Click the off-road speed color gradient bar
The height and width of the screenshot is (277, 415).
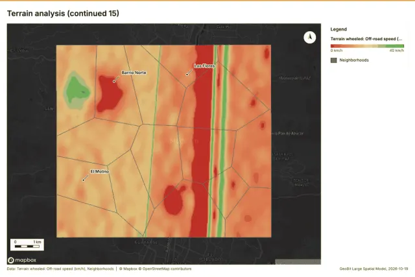pos(367,46)
